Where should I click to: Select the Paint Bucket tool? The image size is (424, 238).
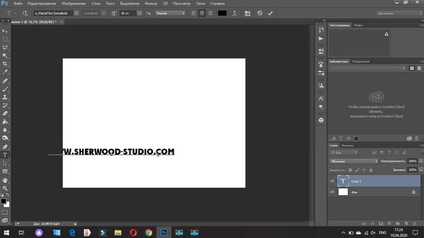click(5, 122)
